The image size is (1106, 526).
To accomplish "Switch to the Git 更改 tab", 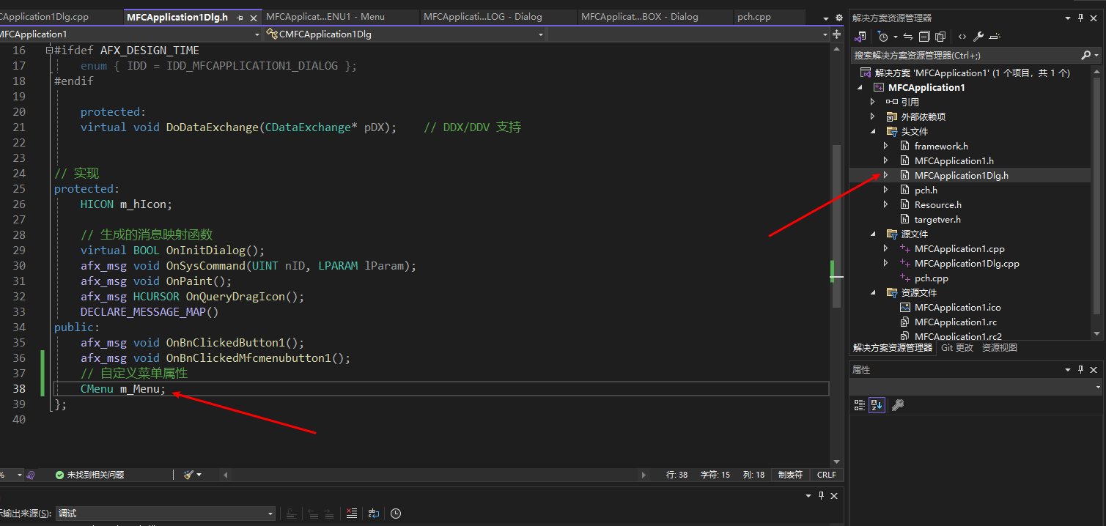I will (957, 348).
